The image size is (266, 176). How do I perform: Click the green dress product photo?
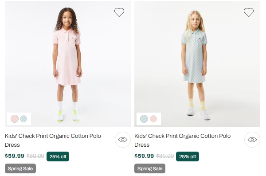(197, 64)
